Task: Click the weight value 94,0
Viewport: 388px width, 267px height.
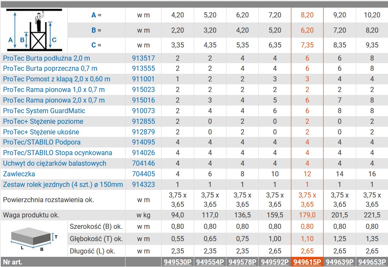Action: (177, 215)
